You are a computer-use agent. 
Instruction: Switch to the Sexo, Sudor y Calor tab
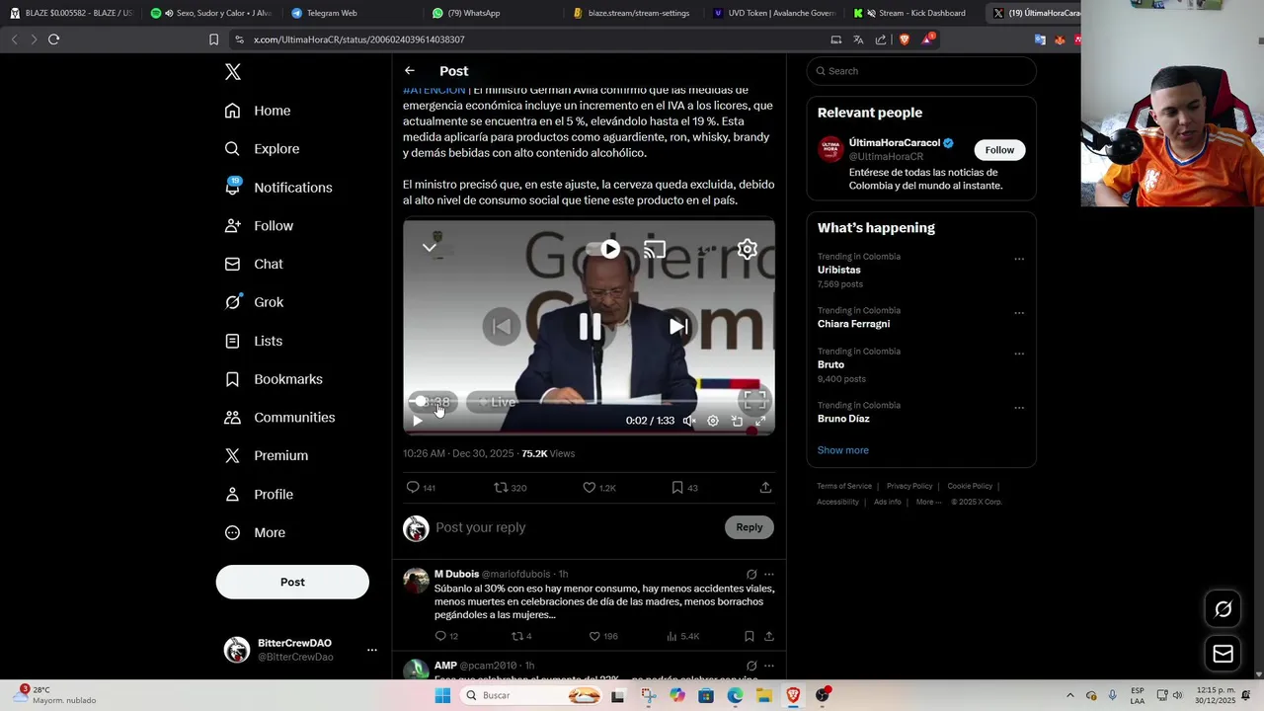[x=211, y=13]
